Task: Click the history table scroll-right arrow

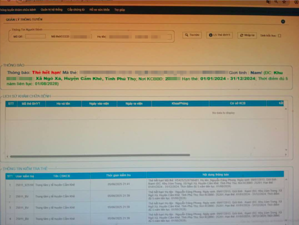Action: tap(286, 155)
